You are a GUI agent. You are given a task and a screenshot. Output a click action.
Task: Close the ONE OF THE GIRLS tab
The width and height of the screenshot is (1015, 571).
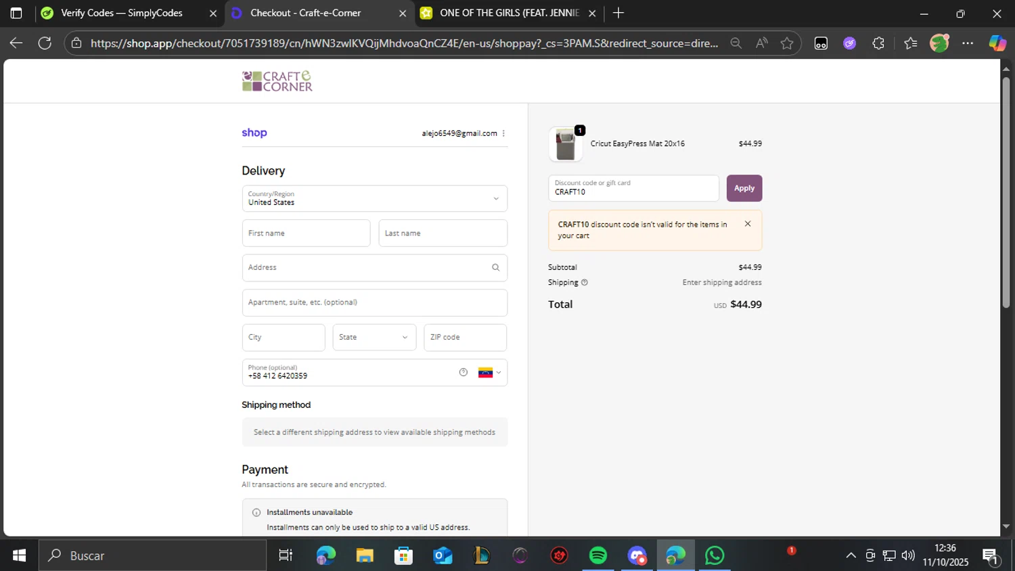(x=592, y=13)
